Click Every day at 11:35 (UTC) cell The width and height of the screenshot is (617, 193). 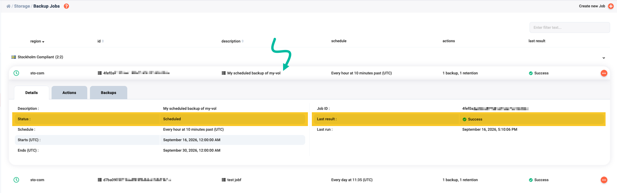pyautogui.click(x=352, y=180)
